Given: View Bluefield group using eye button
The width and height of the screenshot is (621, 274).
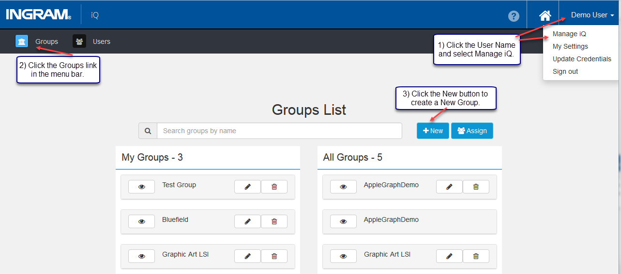Looking at the screenshot, I should click(x=141, y=221).
